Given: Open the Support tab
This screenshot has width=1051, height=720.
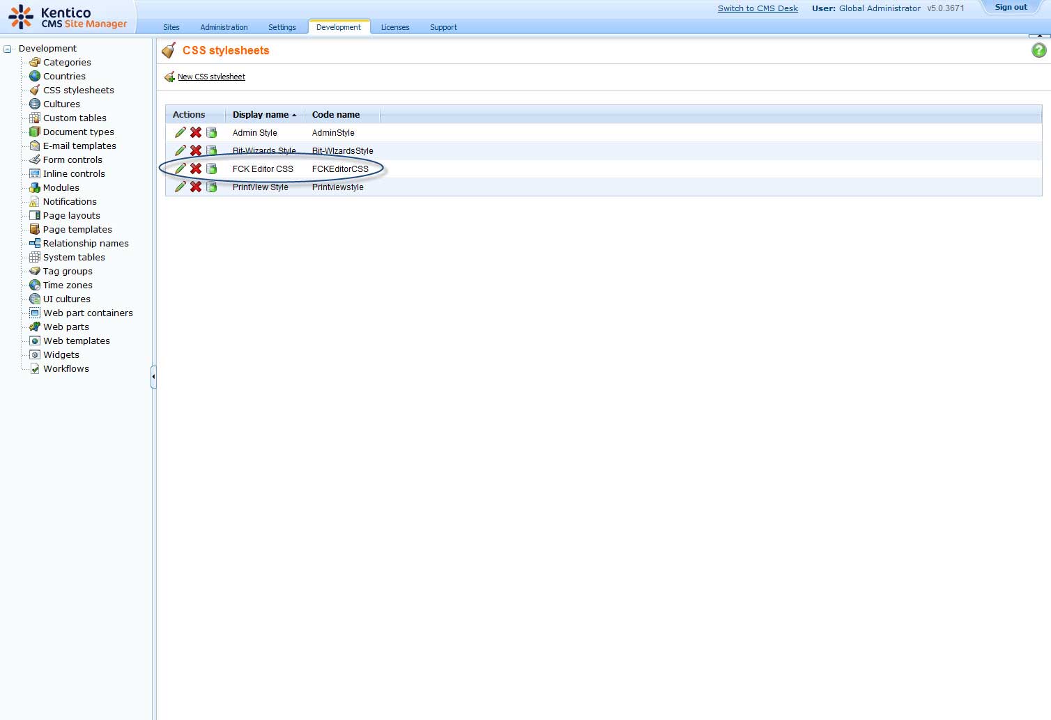Looking at the screenshot, I should coord(443,27).
